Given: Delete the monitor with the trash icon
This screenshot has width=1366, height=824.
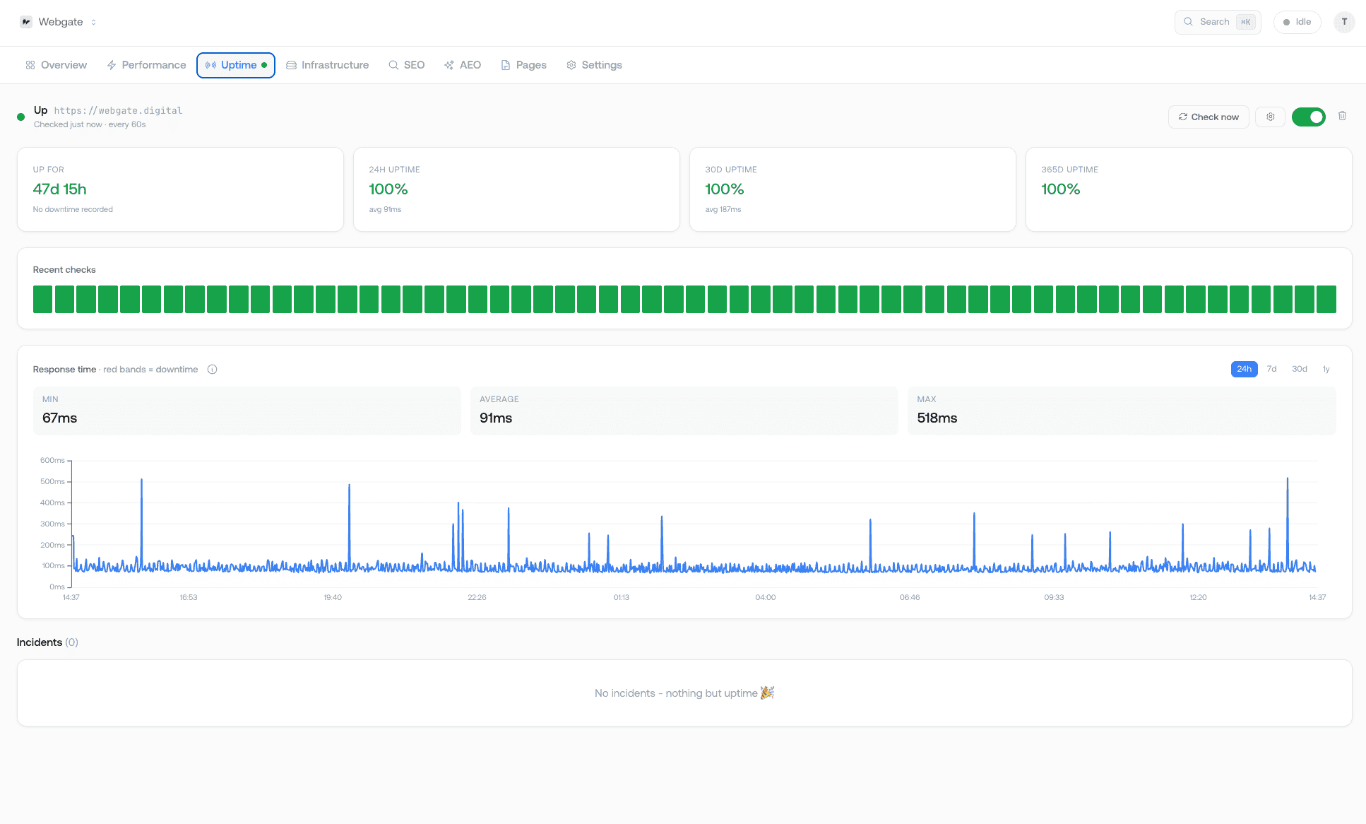Looking at the screenshot, I should point(1342,116).
